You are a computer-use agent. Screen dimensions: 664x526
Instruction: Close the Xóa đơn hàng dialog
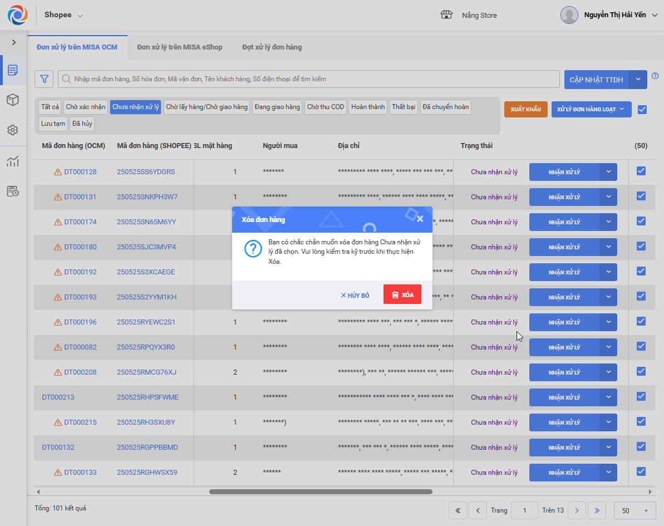click(420, 219)
